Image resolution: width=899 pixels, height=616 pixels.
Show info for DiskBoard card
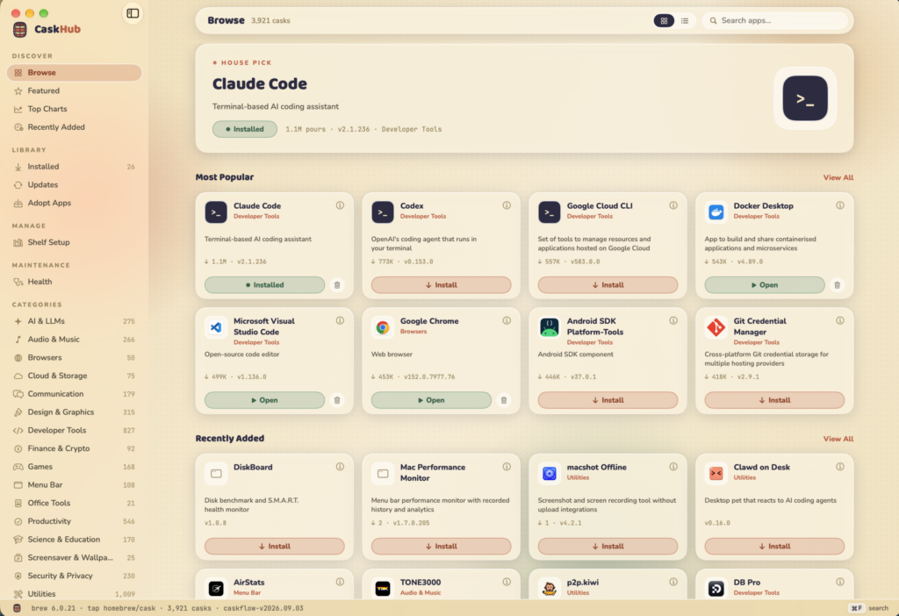coord(340,467)
